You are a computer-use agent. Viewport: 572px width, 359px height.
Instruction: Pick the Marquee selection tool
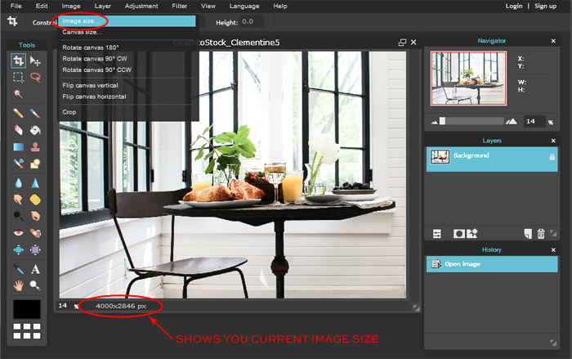tap(18, 77)
